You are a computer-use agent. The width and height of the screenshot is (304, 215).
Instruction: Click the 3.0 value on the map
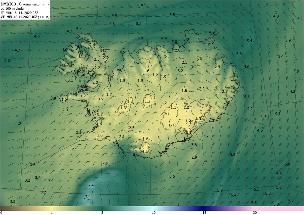click(x=78, y=133)
